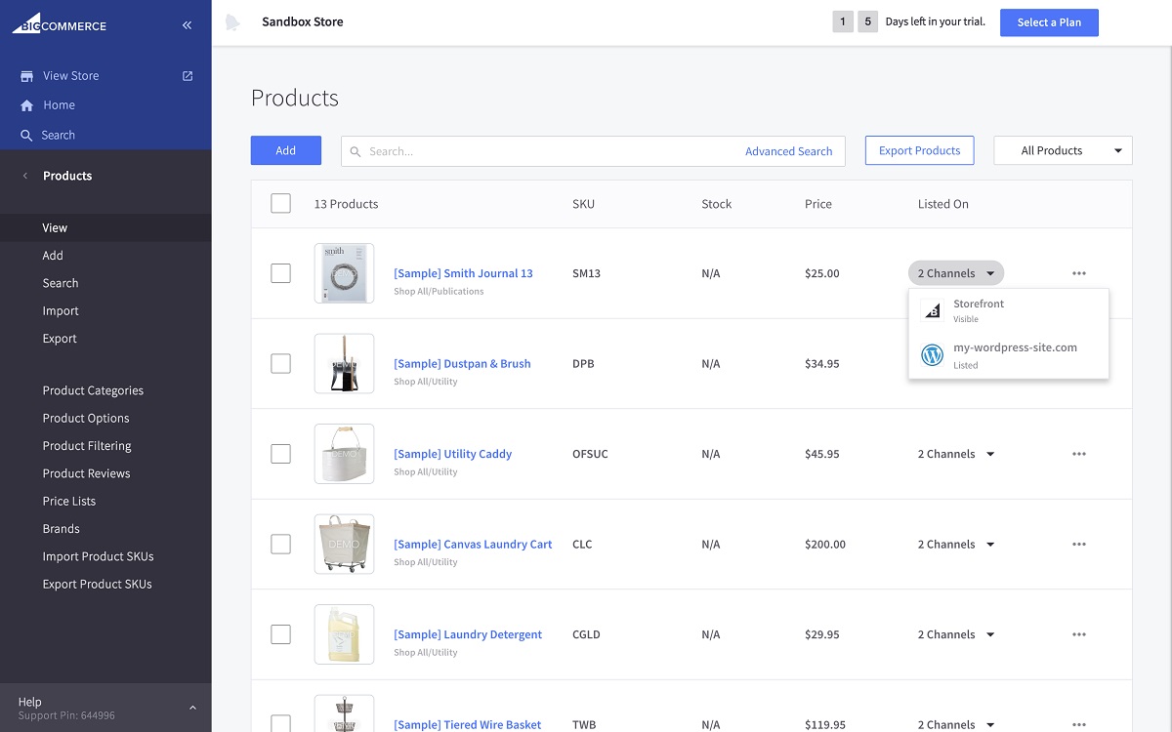Screen dimensions: 1172x732
Task: Tick the Canvas Laundry Cart checkbox
Action: click(x=280, y=544)
